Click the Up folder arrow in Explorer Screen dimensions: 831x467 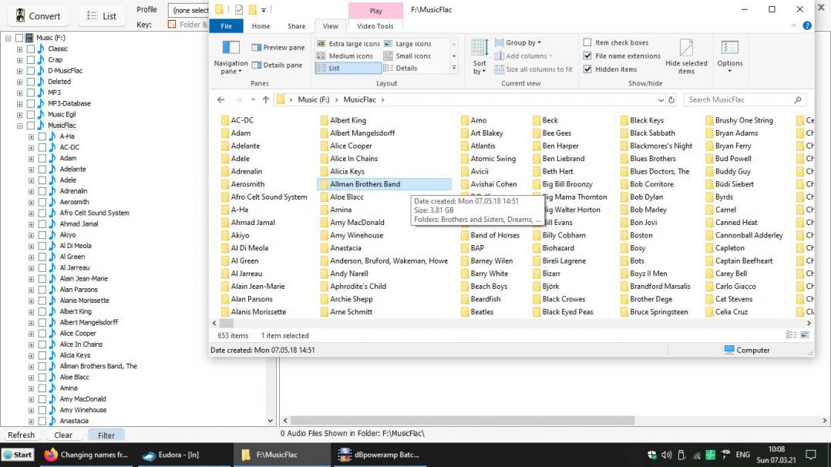click(x=266, y=99)
